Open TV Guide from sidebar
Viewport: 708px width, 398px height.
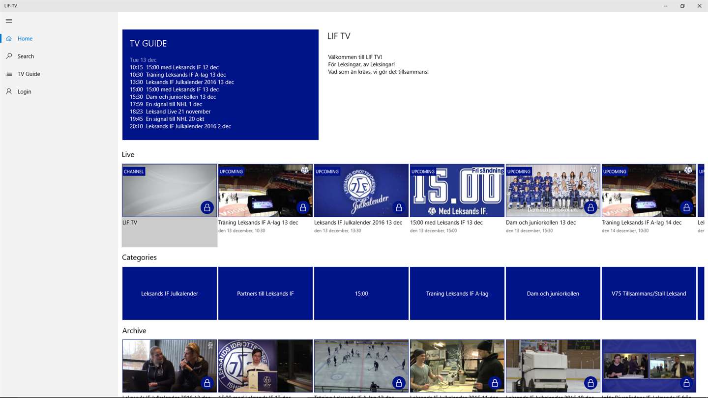59,74
